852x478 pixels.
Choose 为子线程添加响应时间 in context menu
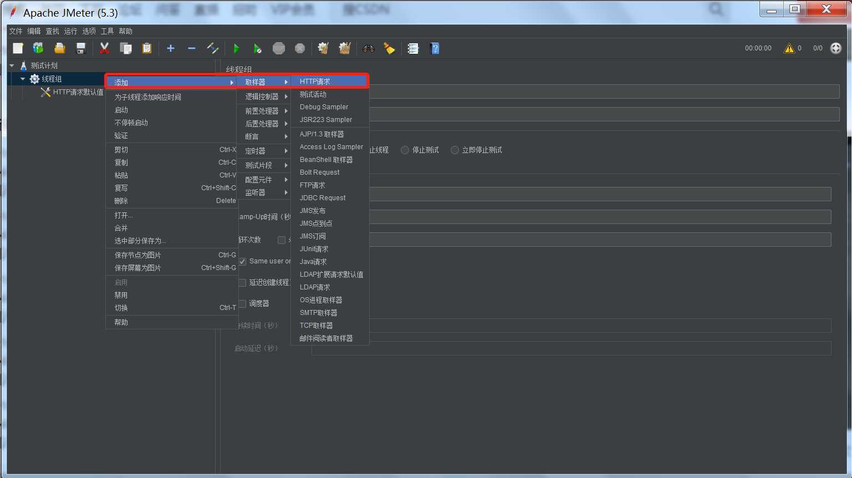(x=172, y=97)
